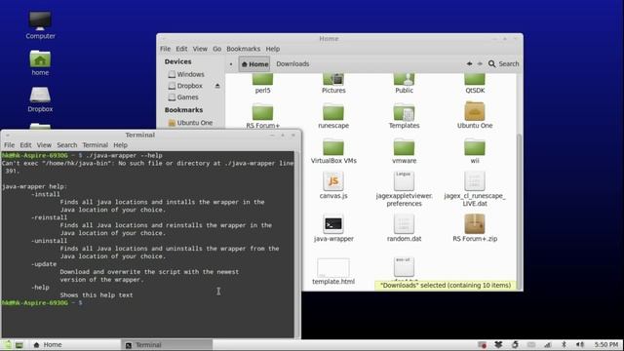624x351 pixels.
Task: Select the RS Forum+.zip archive
Action: [475, 228]
